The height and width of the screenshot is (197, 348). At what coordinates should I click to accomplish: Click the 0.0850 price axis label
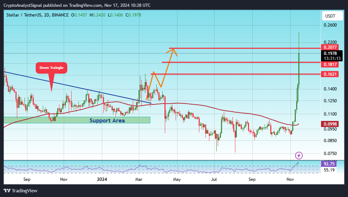[x=330, y=140]
